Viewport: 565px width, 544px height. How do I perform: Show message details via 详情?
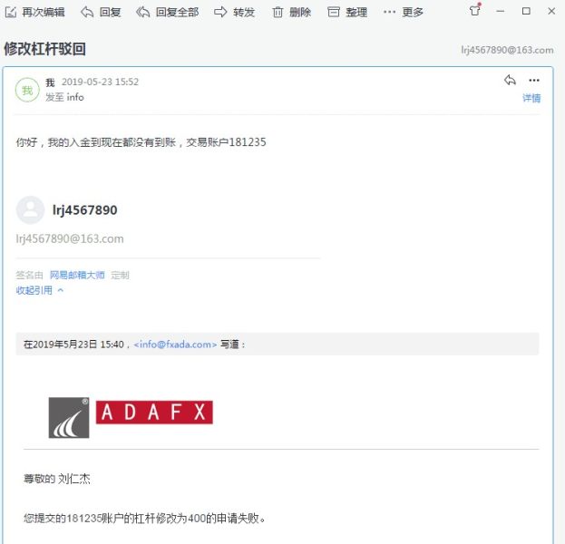coord(531,98)
